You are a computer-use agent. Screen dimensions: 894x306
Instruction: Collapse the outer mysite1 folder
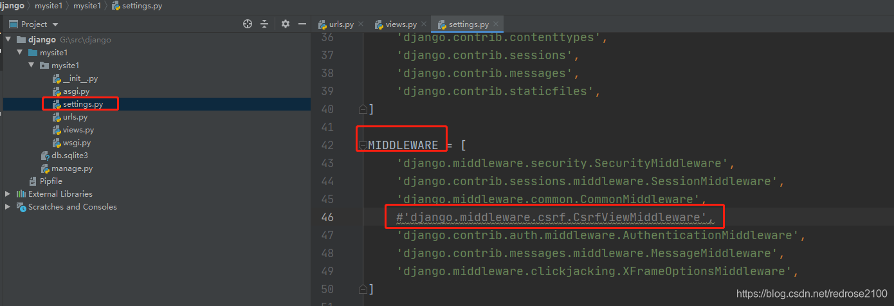(x=20, y=53)
